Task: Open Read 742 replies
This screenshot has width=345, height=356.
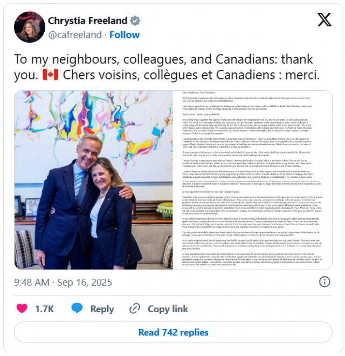Action: click(173, 332)
